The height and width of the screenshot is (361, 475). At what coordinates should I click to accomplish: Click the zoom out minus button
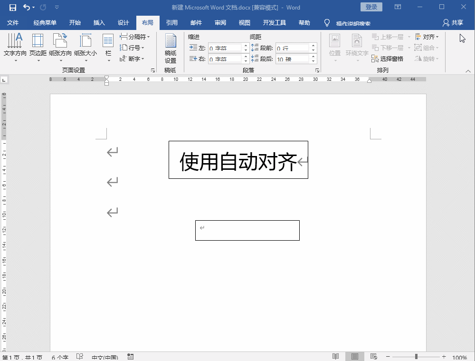pyautogui.click(x=388, y=356)
